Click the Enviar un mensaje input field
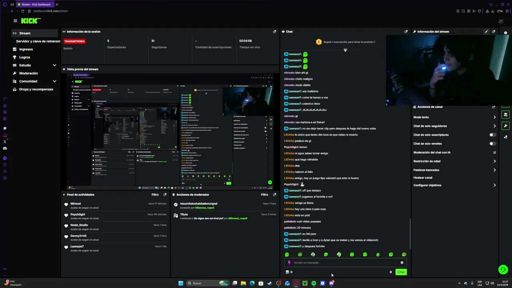Screen dimensions: 512x288 (346, 263)
